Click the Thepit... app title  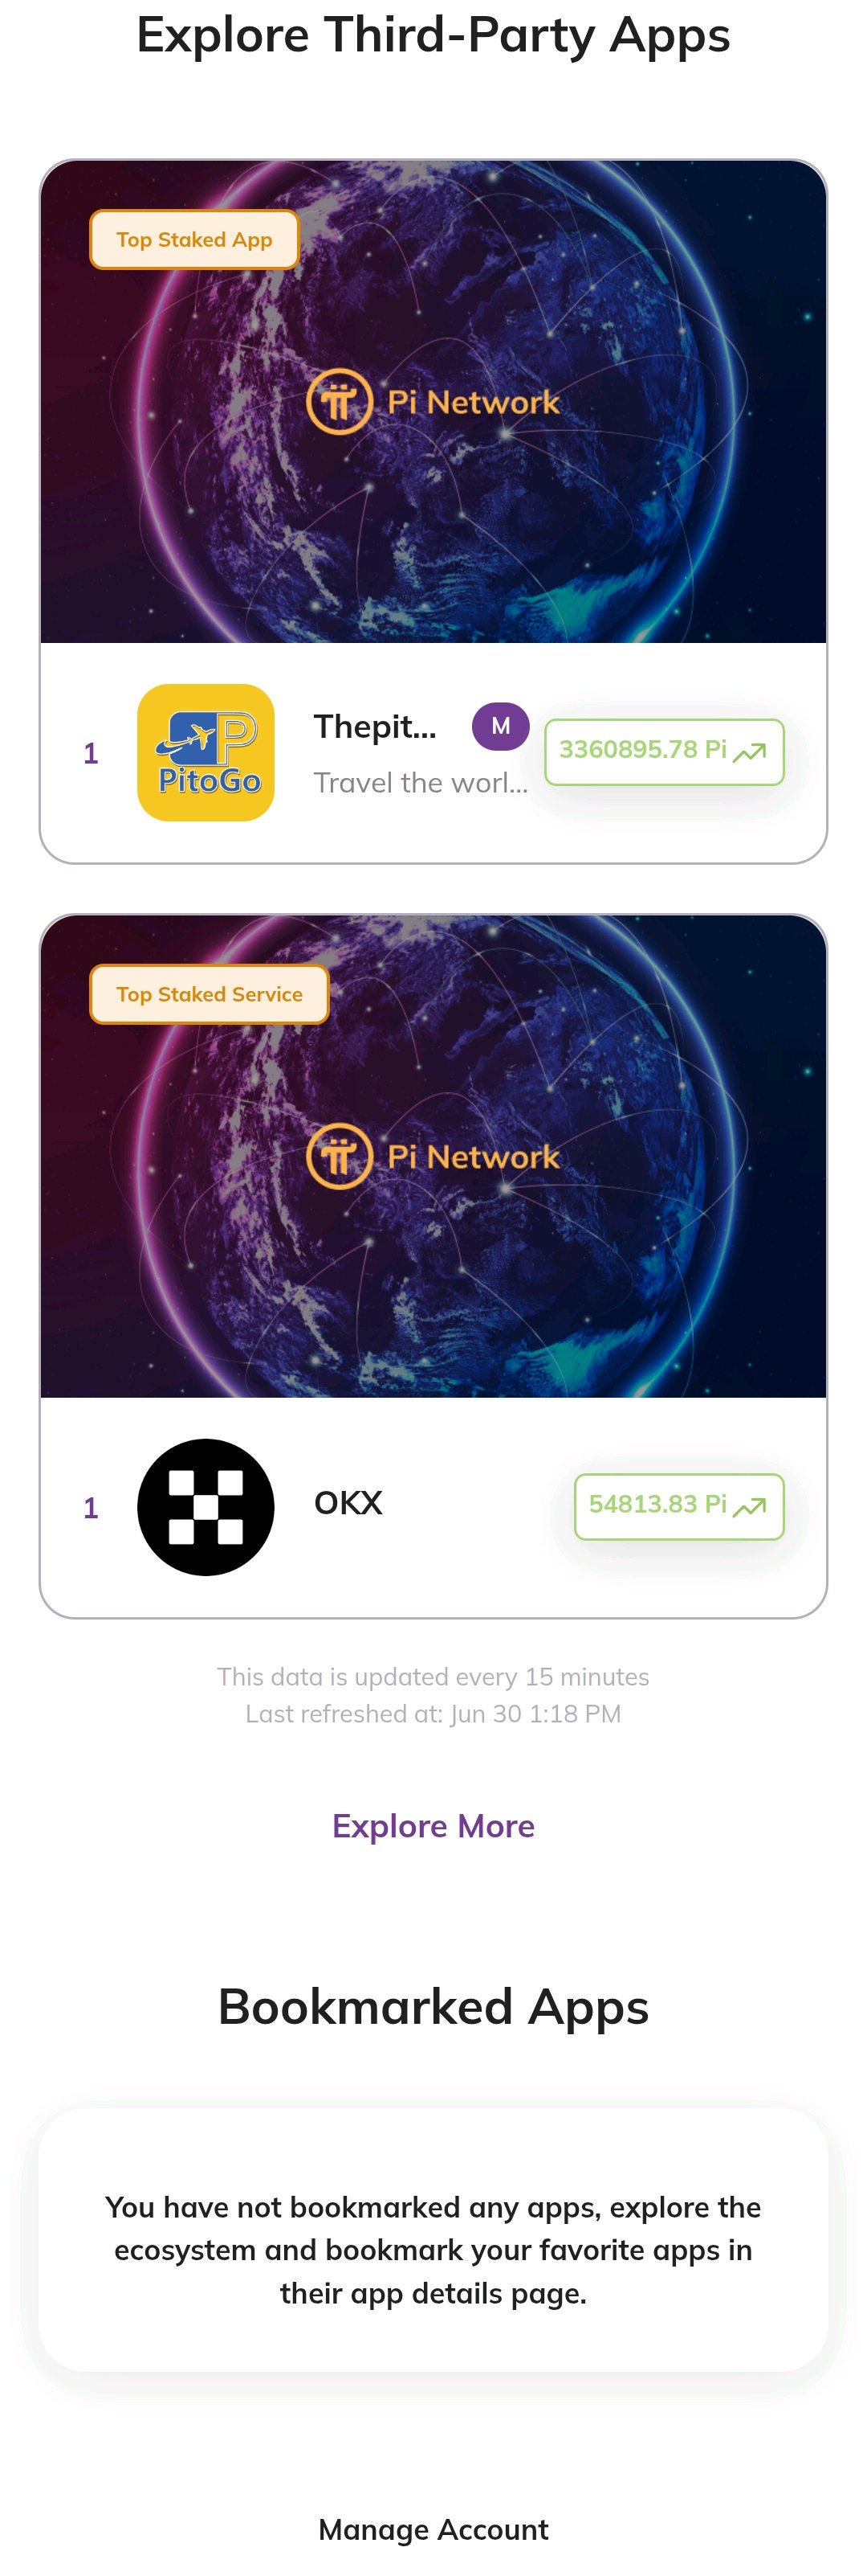click(x=376, y=727)
